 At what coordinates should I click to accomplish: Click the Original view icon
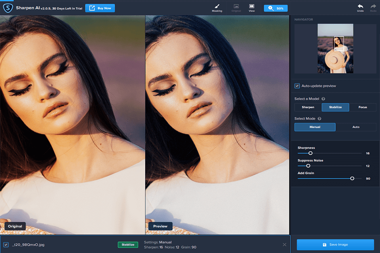[x=236, y=7]
